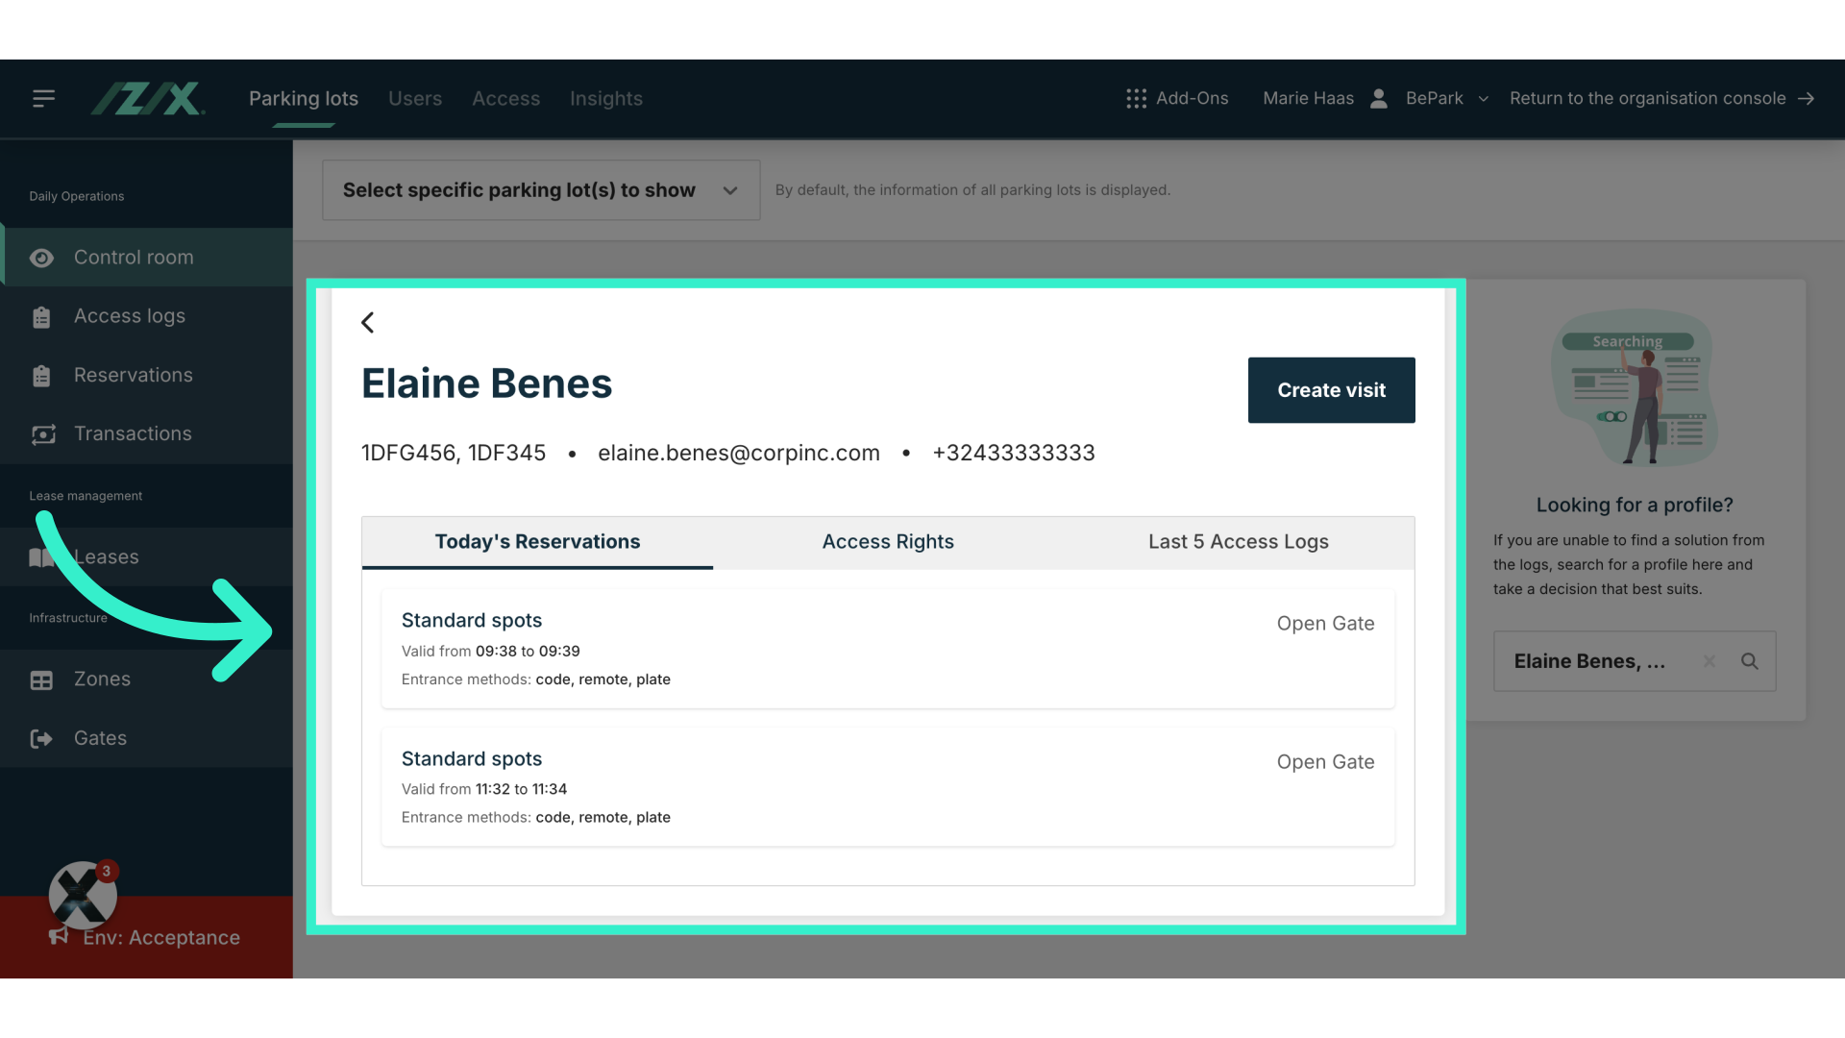1845x1038 pixels.
Task: Clear the Elaine Benes search field
Action: (x=1709, y=661)
